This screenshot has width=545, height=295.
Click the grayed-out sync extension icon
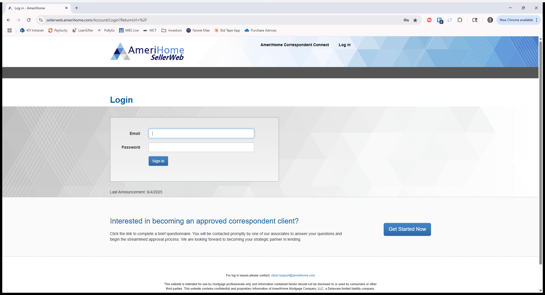[450, 20]
